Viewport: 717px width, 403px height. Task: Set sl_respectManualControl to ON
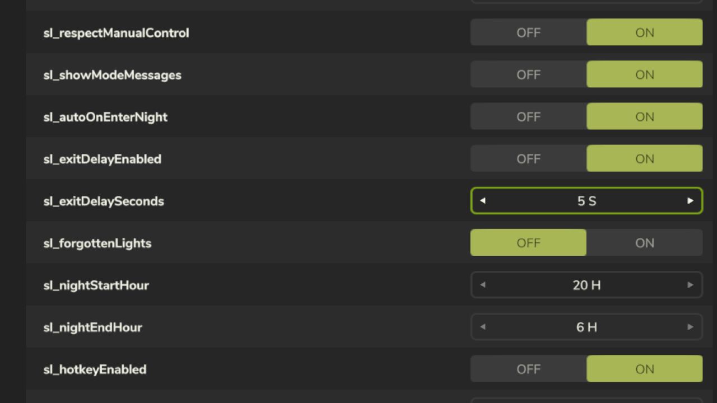[x=644, y=32]
